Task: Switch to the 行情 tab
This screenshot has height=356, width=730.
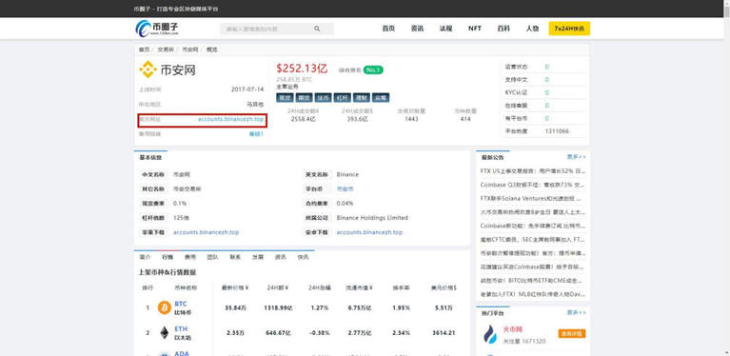Action: pyautogui.click(x=168, y=257)
